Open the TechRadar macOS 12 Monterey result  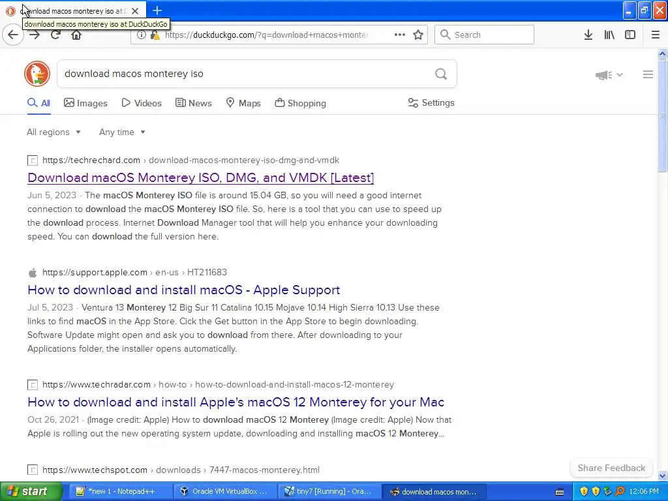pyautogui.click(x=235, y=402)
